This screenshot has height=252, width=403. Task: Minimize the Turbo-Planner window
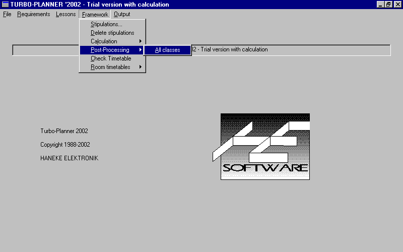[380, 5]
